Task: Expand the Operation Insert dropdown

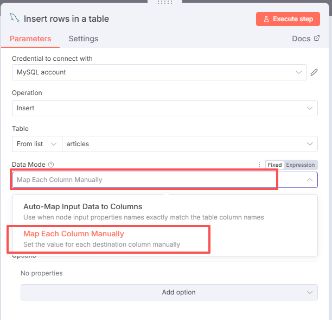Action: pos(165,108)
